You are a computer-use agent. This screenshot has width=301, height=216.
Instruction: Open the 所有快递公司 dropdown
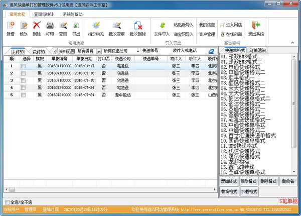[x=138, y=51]
